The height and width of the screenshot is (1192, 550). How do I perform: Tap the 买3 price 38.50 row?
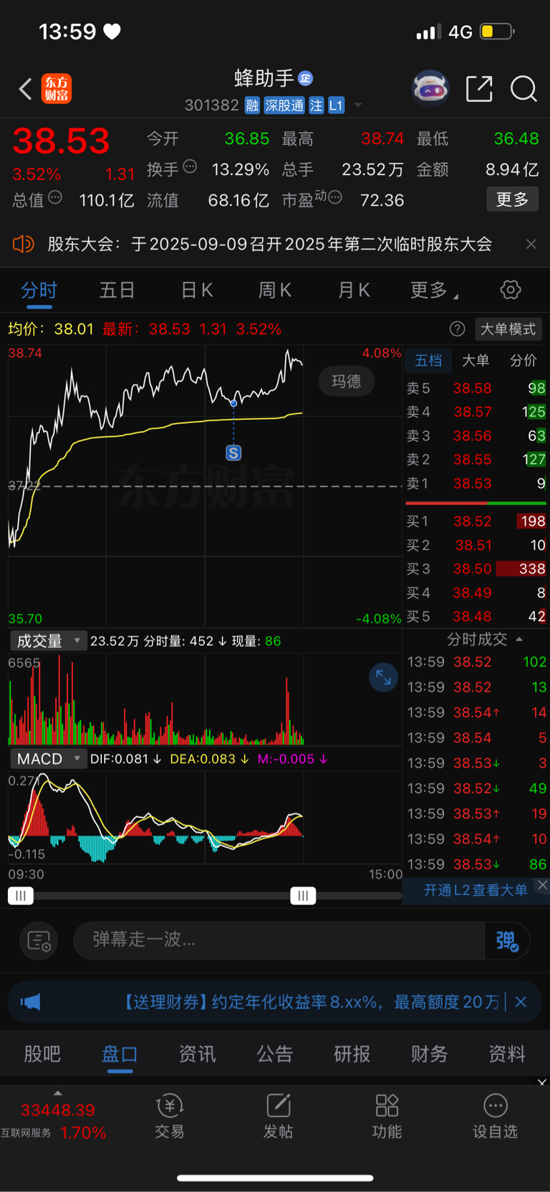point(476,569)
